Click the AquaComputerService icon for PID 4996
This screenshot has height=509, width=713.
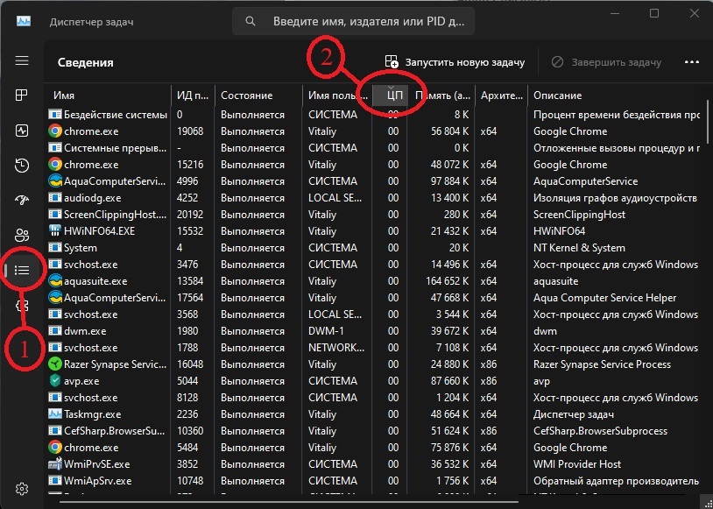(55, 181)
